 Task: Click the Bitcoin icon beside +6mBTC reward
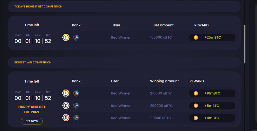[196, 106]
